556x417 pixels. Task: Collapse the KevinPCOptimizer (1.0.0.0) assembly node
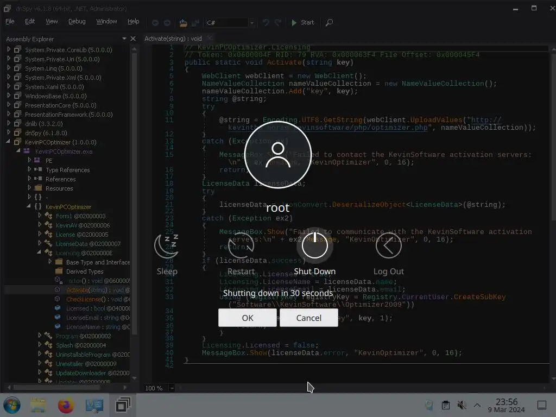(8, 142)
